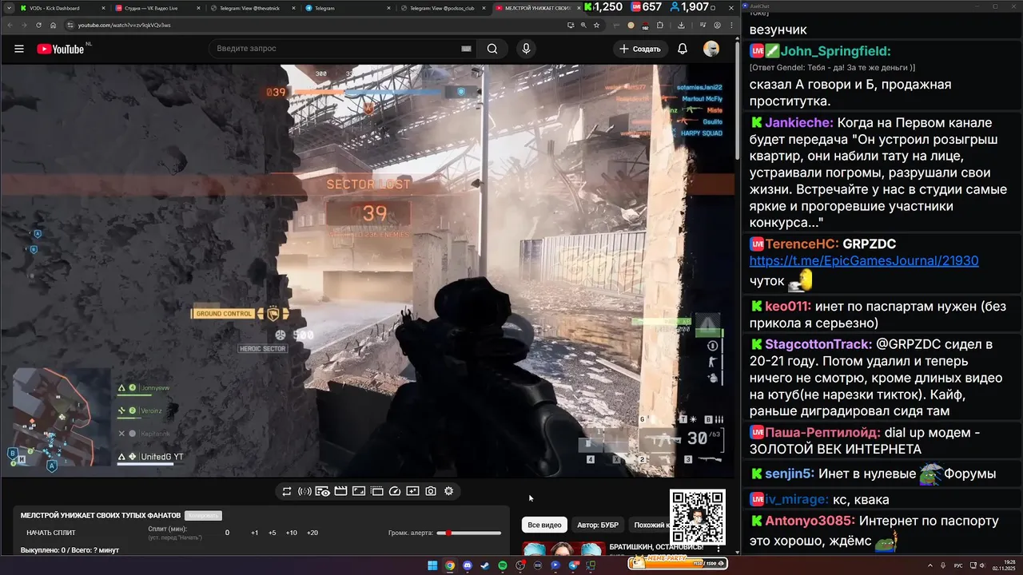Click the YouTube search magnifier button
This screenshot has width=1023, height=575.
point(492,49)
